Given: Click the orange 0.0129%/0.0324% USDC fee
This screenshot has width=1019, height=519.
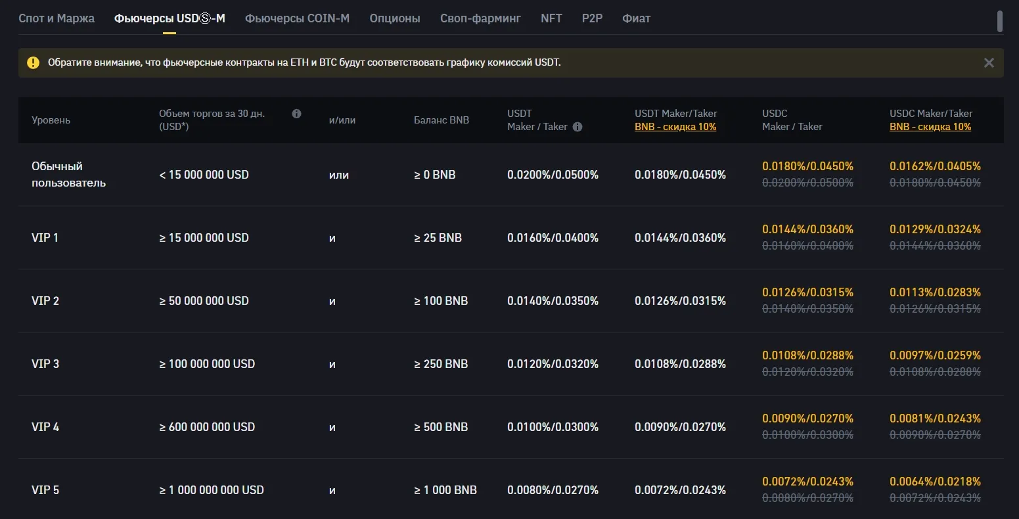Looking at the screenshot, I should pos(935,229).
